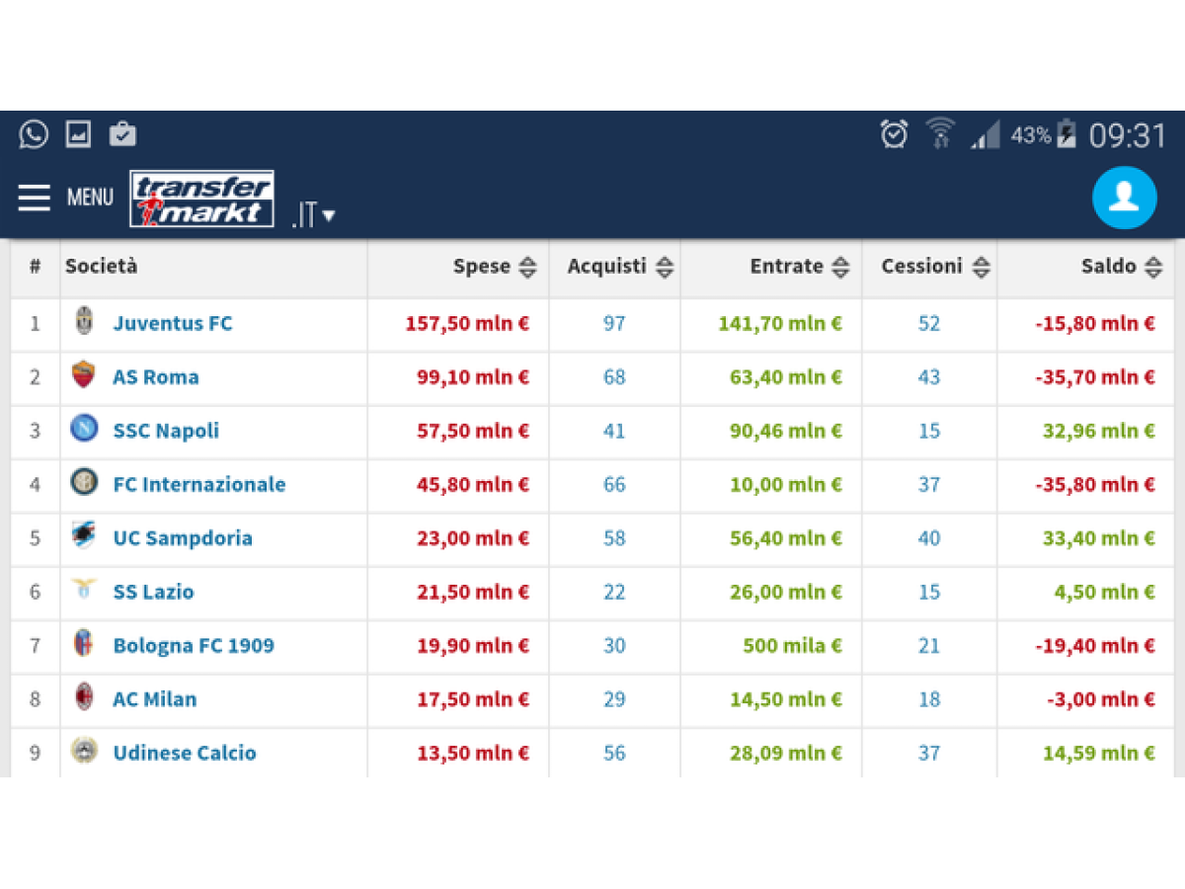
Task: Click the AS Roma club crest
Action: tap(84, 375)
